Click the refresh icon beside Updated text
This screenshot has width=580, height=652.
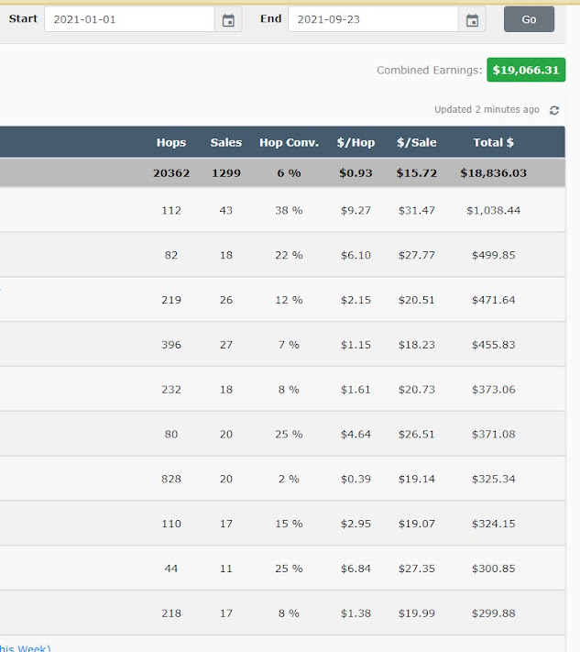click(x=553, y=110)
